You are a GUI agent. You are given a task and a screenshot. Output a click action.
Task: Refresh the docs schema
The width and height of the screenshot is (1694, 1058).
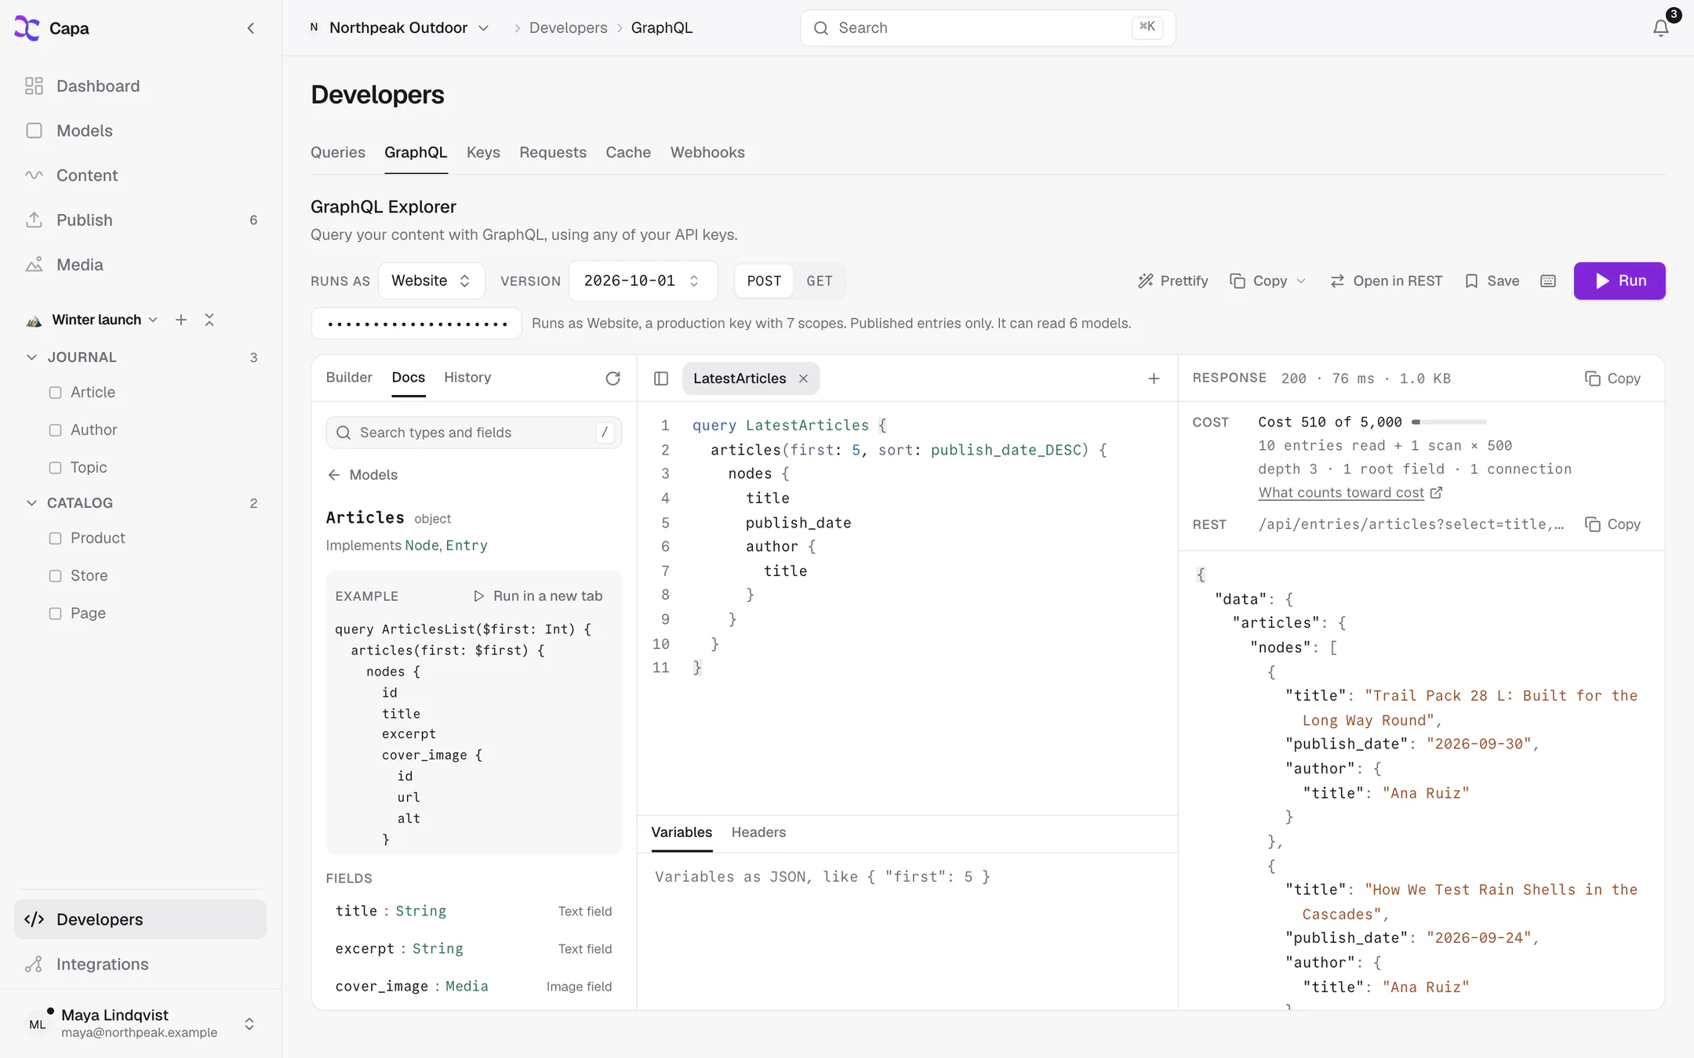point(613,379)
